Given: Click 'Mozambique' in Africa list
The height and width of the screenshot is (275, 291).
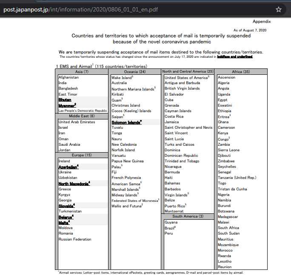Looking at the screenshot, I should click(228, 245).
